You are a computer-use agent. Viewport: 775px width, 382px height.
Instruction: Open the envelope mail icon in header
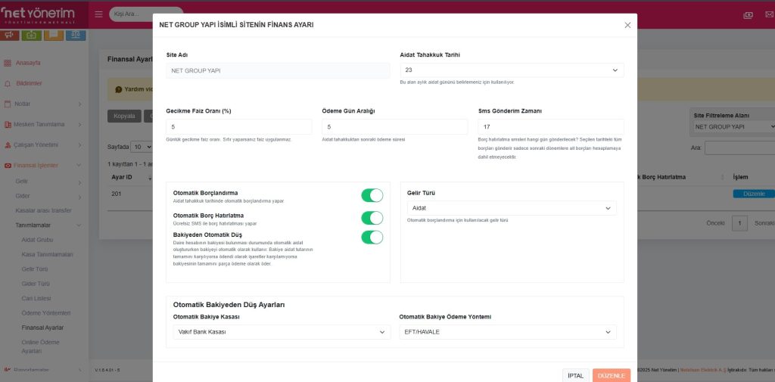pos(768,14)
